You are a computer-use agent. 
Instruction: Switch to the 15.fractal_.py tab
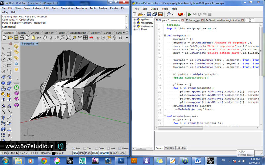[x=192, y=20]
